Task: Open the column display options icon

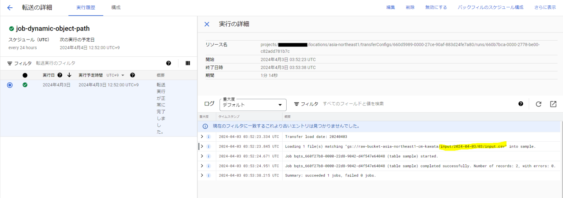Action: pyautogui.click(x=188, y=63)
